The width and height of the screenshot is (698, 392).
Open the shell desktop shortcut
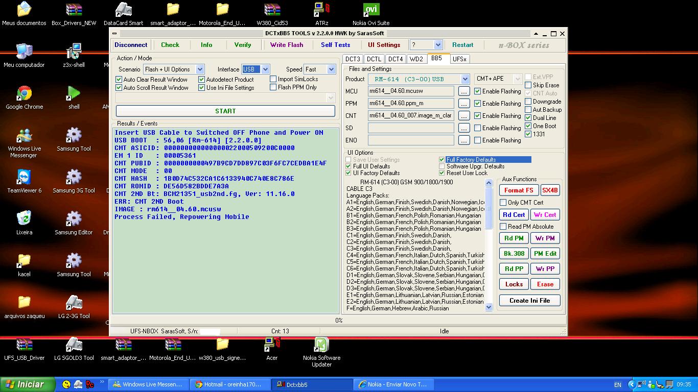pyautogui.click(x=74, y=97)
